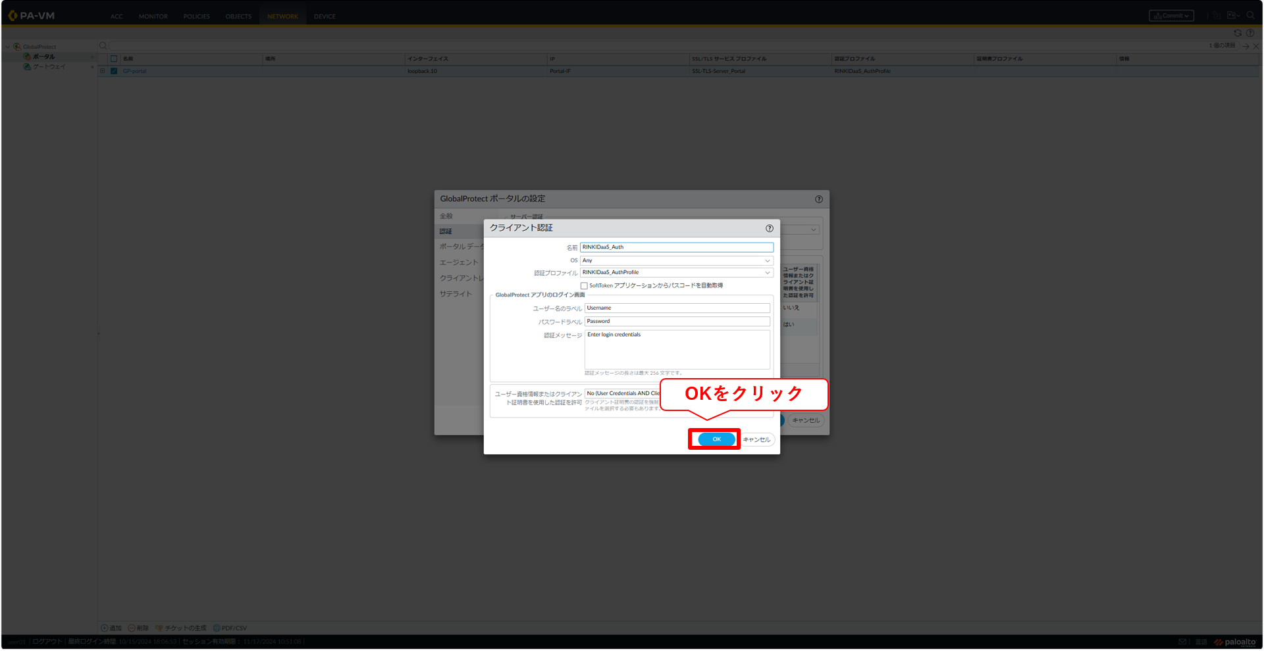Open the MONITOR menu in top navigation
Screen dimensions: 1264x651
(153, 16)
